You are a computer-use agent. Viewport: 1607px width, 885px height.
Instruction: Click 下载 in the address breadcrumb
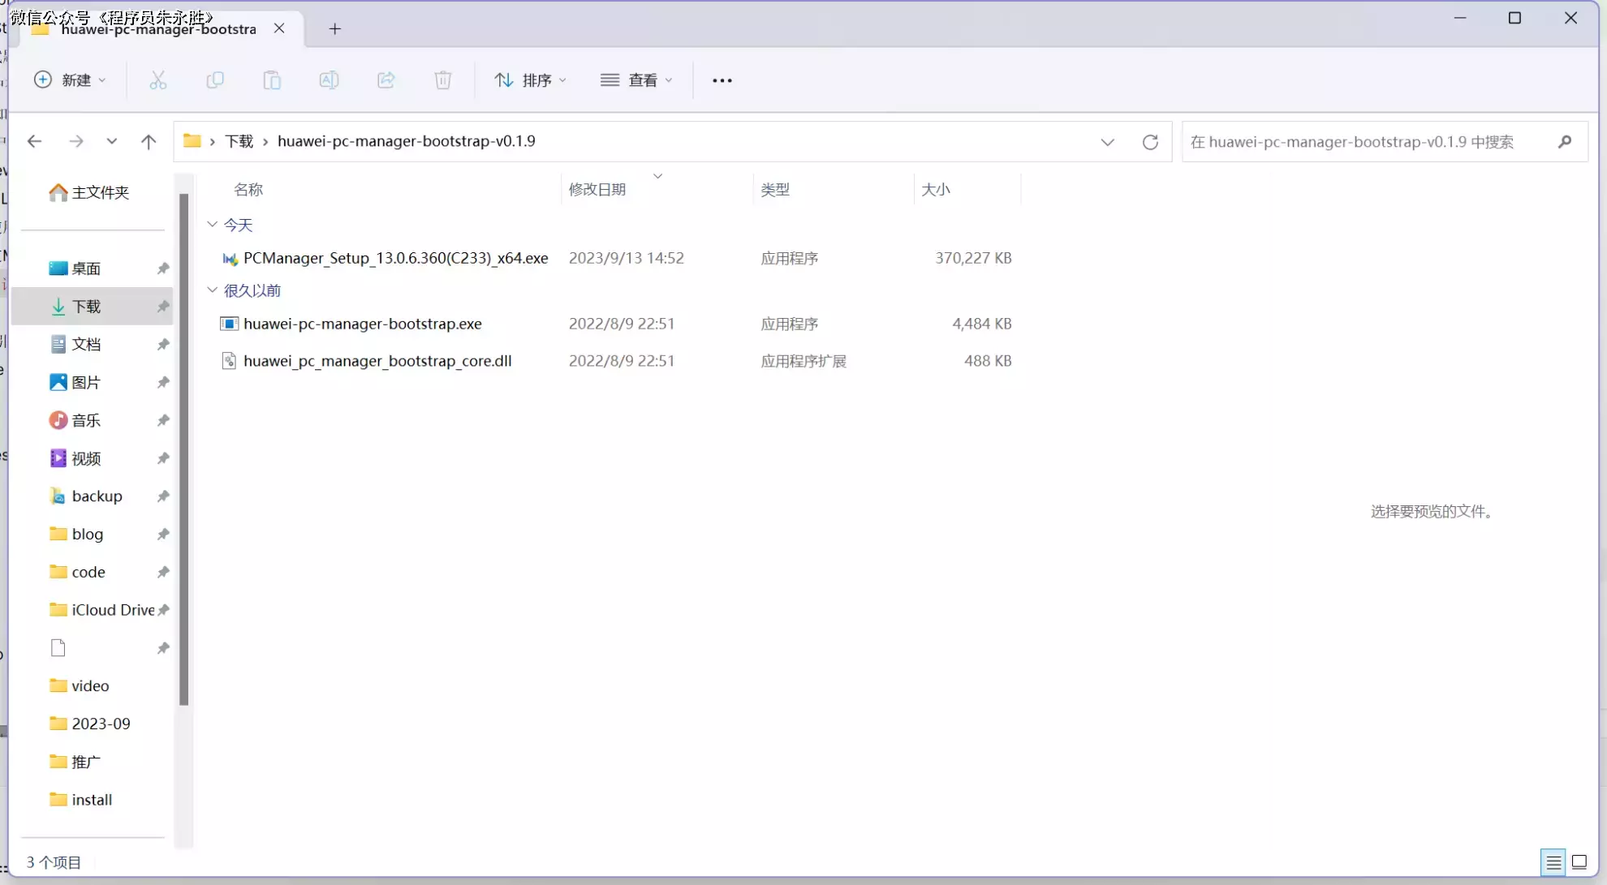click(239, 142)
